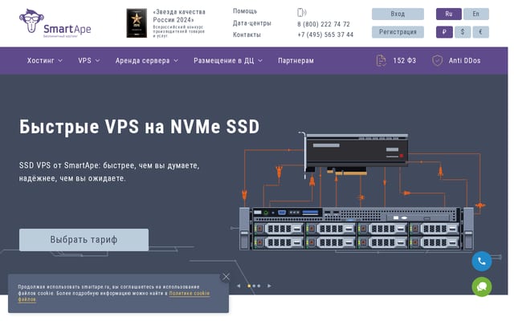Screen dimensions: 514x321
Task: Open the blue phone callback button
Action: coord(482,261)
